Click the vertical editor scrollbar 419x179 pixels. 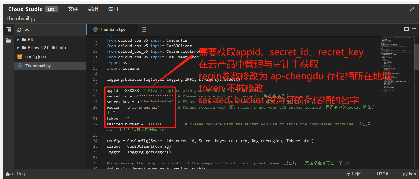pos(416,57)
